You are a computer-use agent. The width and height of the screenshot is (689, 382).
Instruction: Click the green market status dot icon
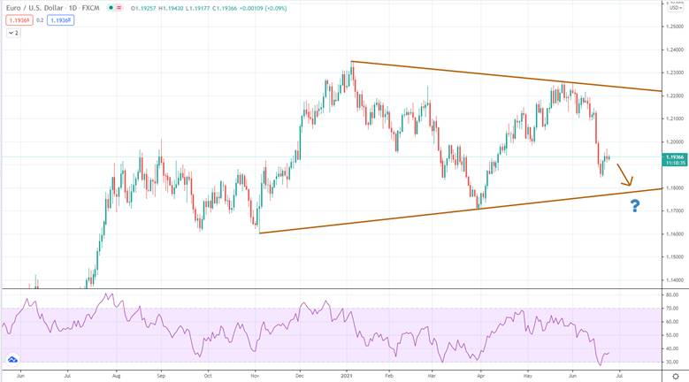(x=111, y=8)
